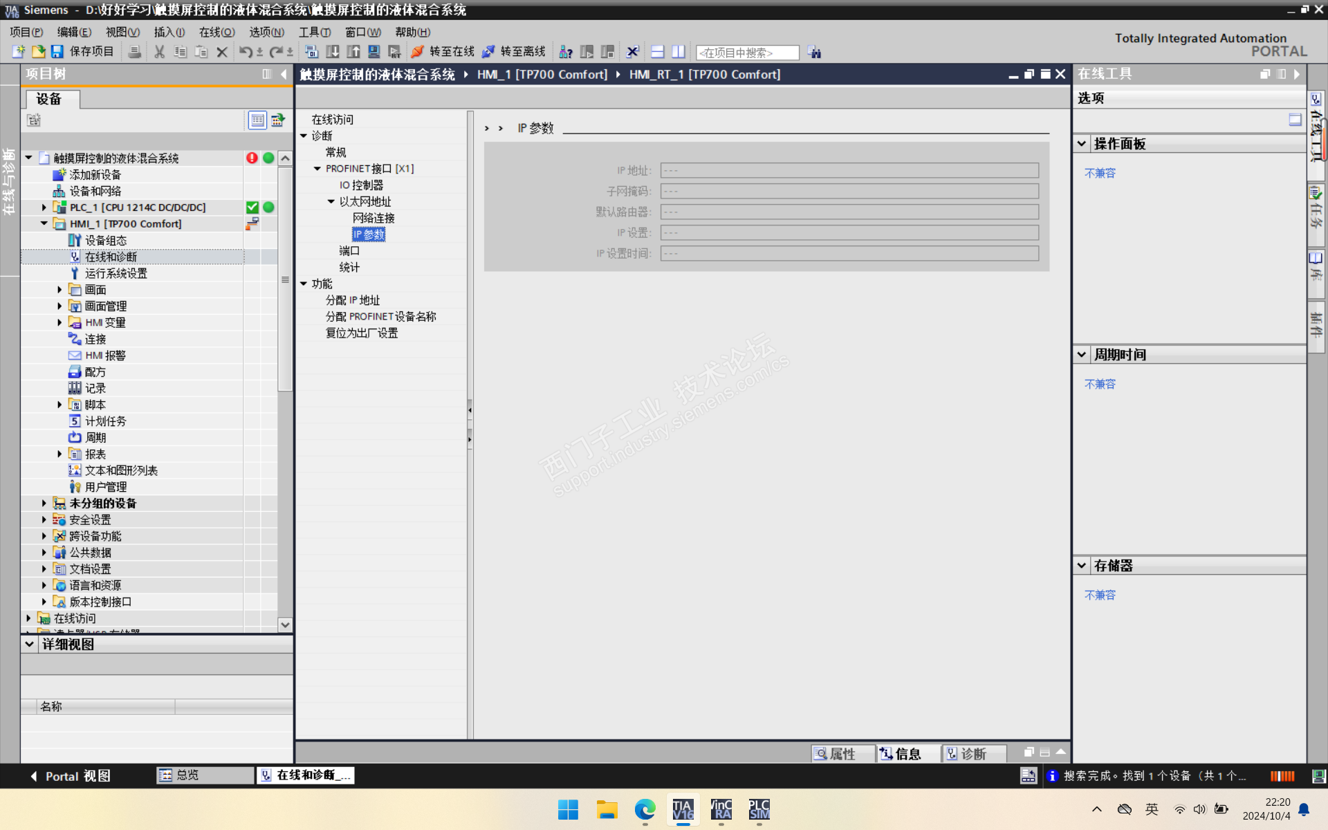Viewport: 1328px width, 830px height.
Task: Click the print icon in toolbar
Action: 135,52
